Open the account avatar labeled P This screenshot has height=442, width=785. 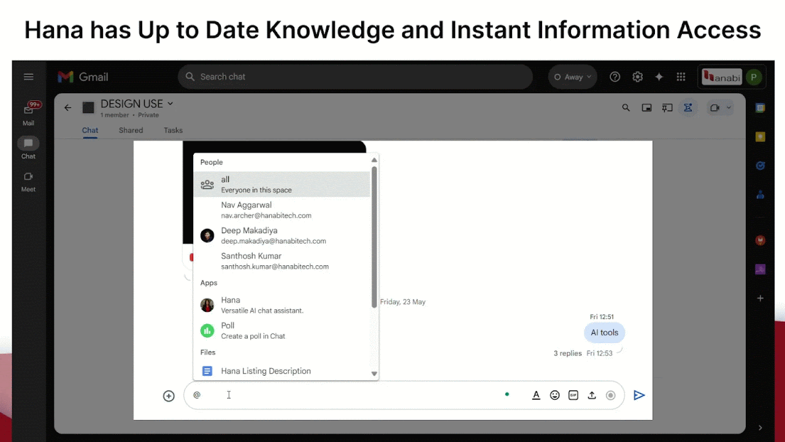click(x=754, y=77)
